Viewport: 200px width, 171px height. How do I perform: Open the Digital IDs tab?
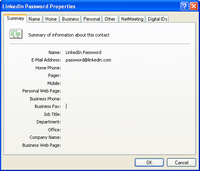157,19
